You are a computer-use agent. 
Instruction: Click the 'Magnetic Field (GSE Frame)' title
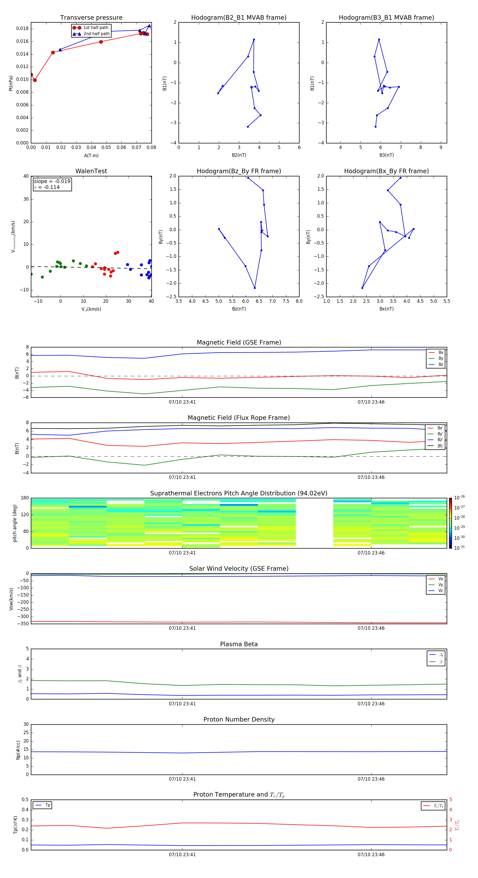[239, 342]
